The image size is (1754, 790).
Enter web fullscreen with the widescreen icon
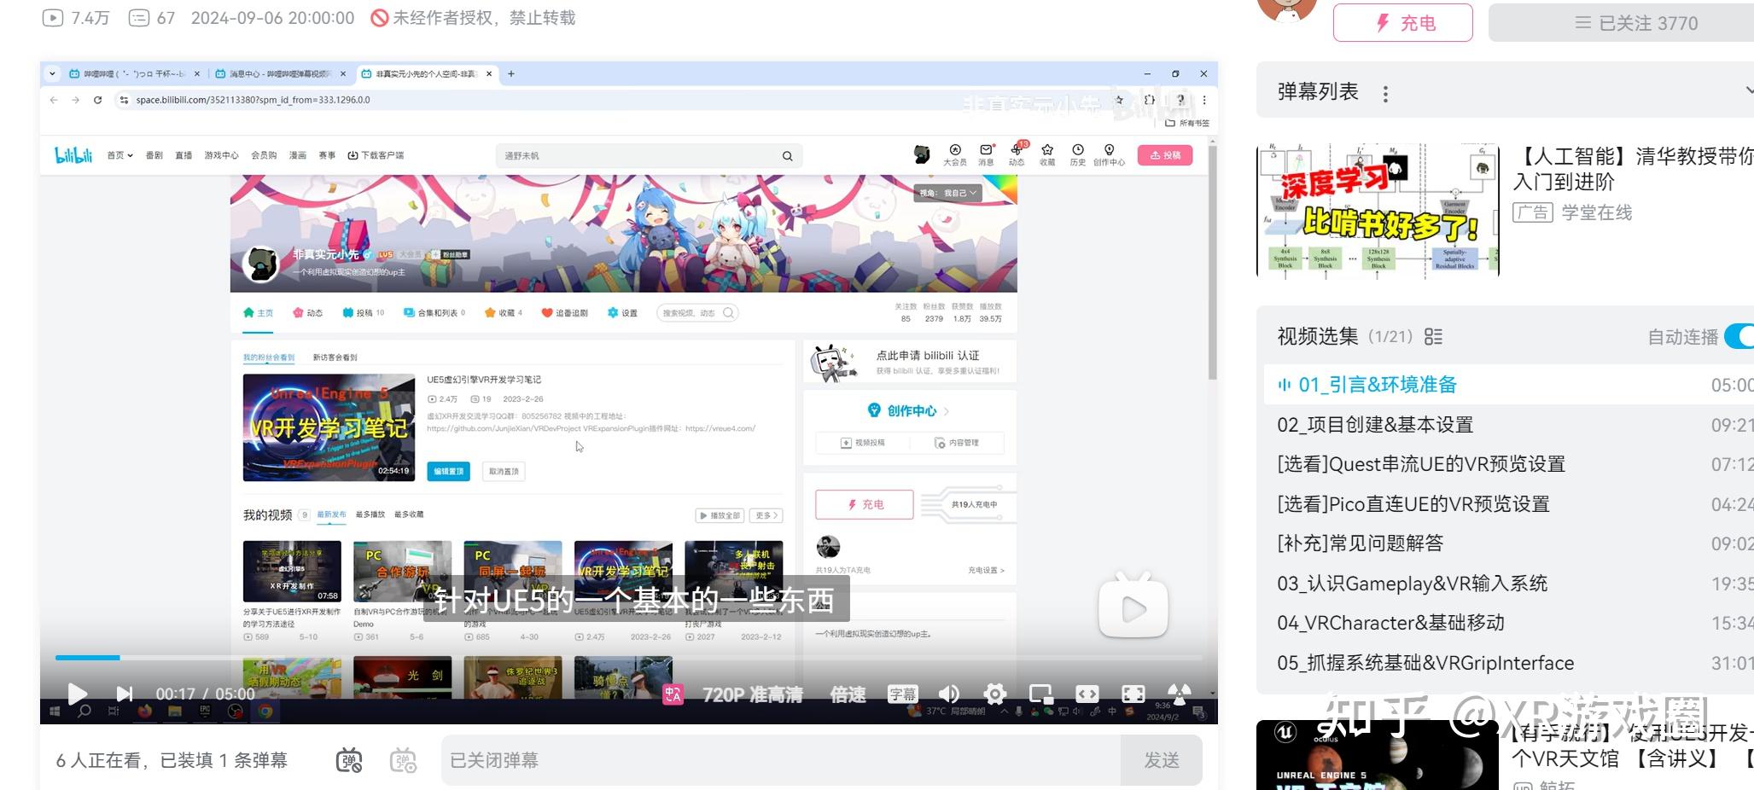1087,694
